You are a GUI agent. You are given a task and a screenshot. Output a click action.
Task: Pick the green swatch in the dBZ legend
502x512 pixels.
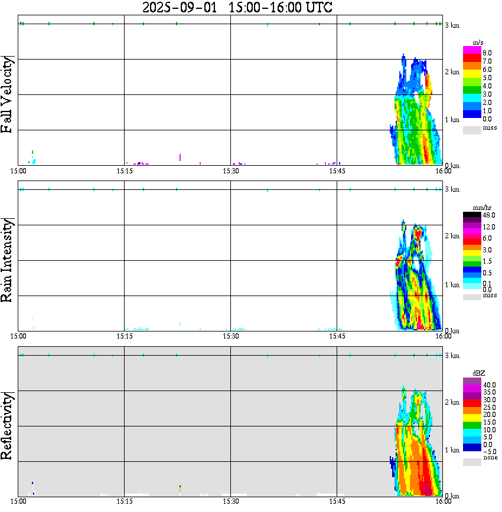point(472,425)
